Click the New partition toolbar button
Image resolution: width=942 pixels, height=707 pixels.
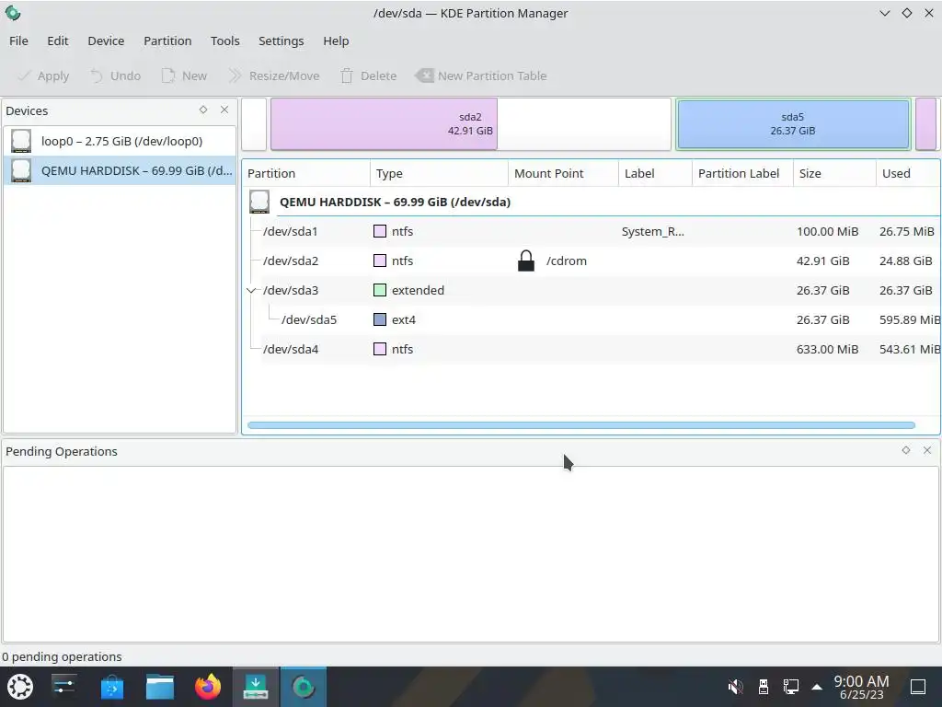tap(184, 75)
